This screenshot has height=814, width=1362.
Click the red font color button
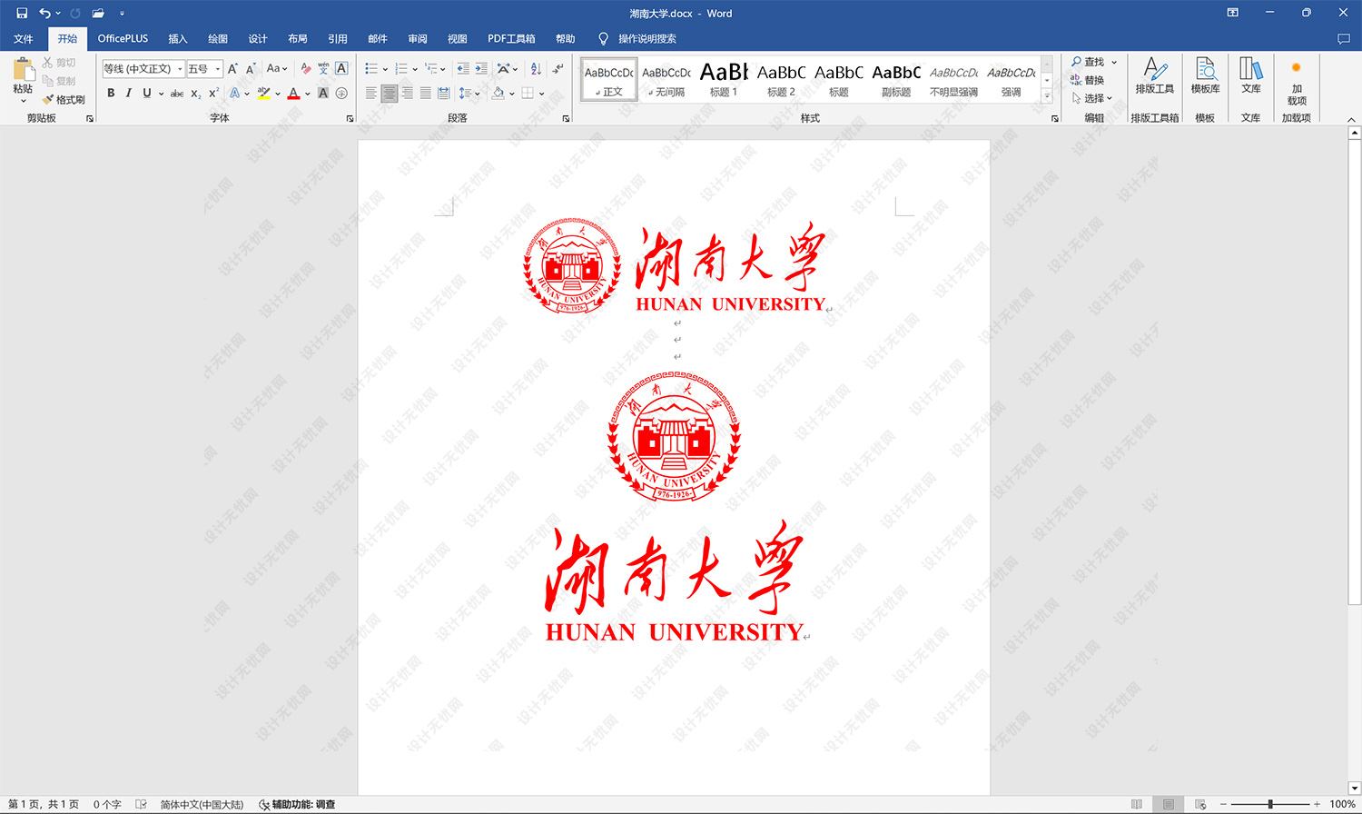[293, 94]
